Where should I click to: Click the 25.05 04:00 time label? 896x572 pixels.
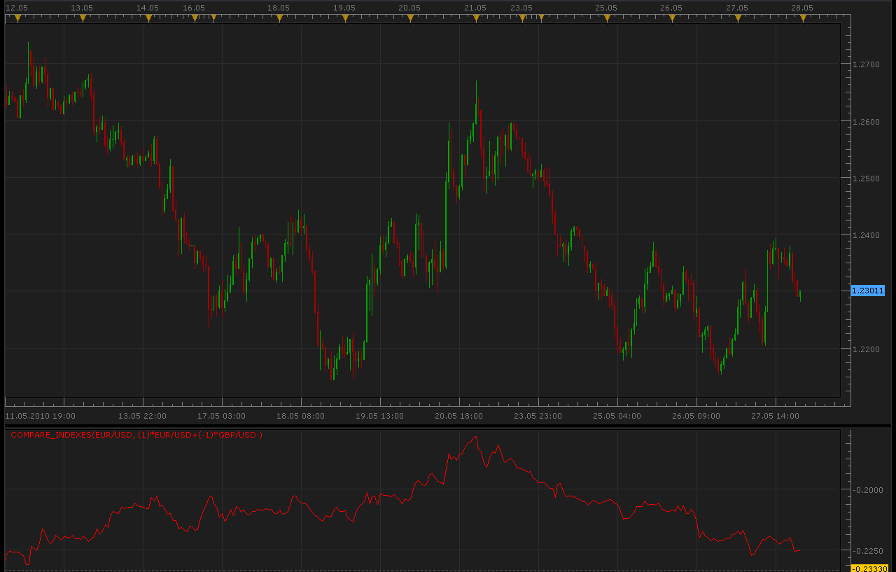tap(617, 416)
